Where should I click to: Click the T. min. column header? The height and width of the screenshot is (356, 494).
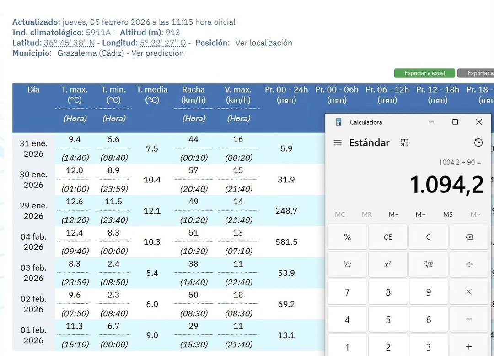pos(113,95)
